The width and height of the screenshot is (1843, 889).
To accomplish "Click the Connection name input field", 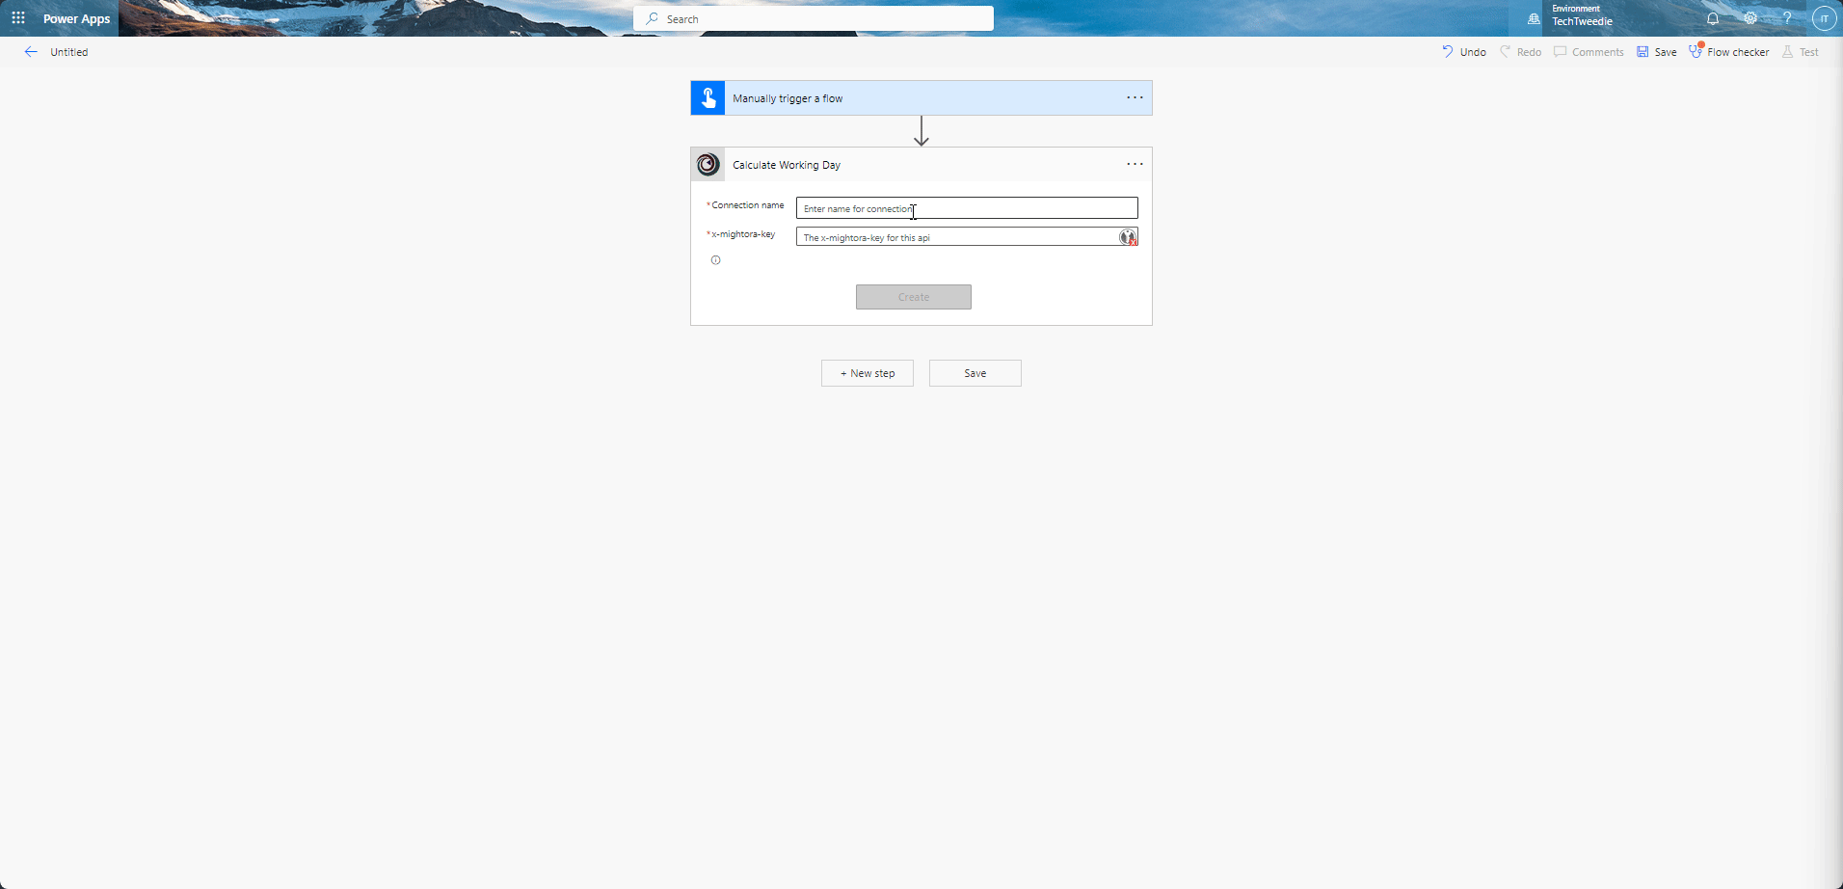I will point(966,208).
